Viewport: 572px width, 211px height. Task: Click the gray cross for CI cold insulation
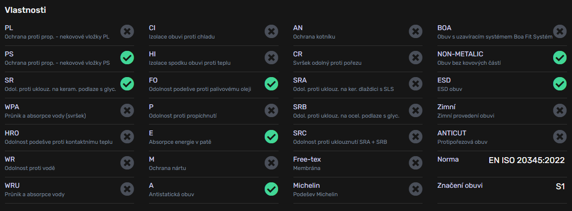pos(271,32)
